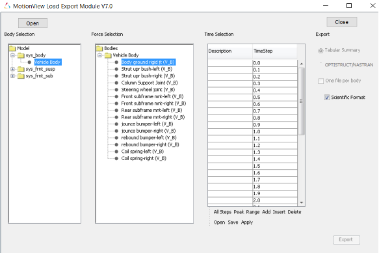Viewport: 379px width, 253px height.
Task: Click the Bodies folder icon
Action: point(99,48)
